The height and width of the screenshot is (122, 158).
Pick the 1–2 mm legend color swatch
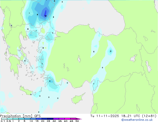coord(16,119)
